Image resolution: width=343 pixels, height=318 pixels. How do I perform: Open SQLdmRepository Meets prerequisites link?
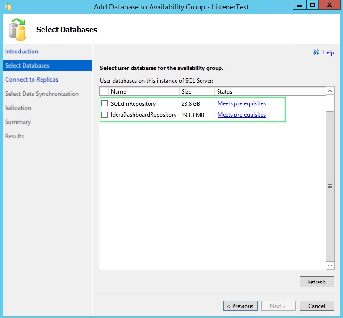[242, 103]
